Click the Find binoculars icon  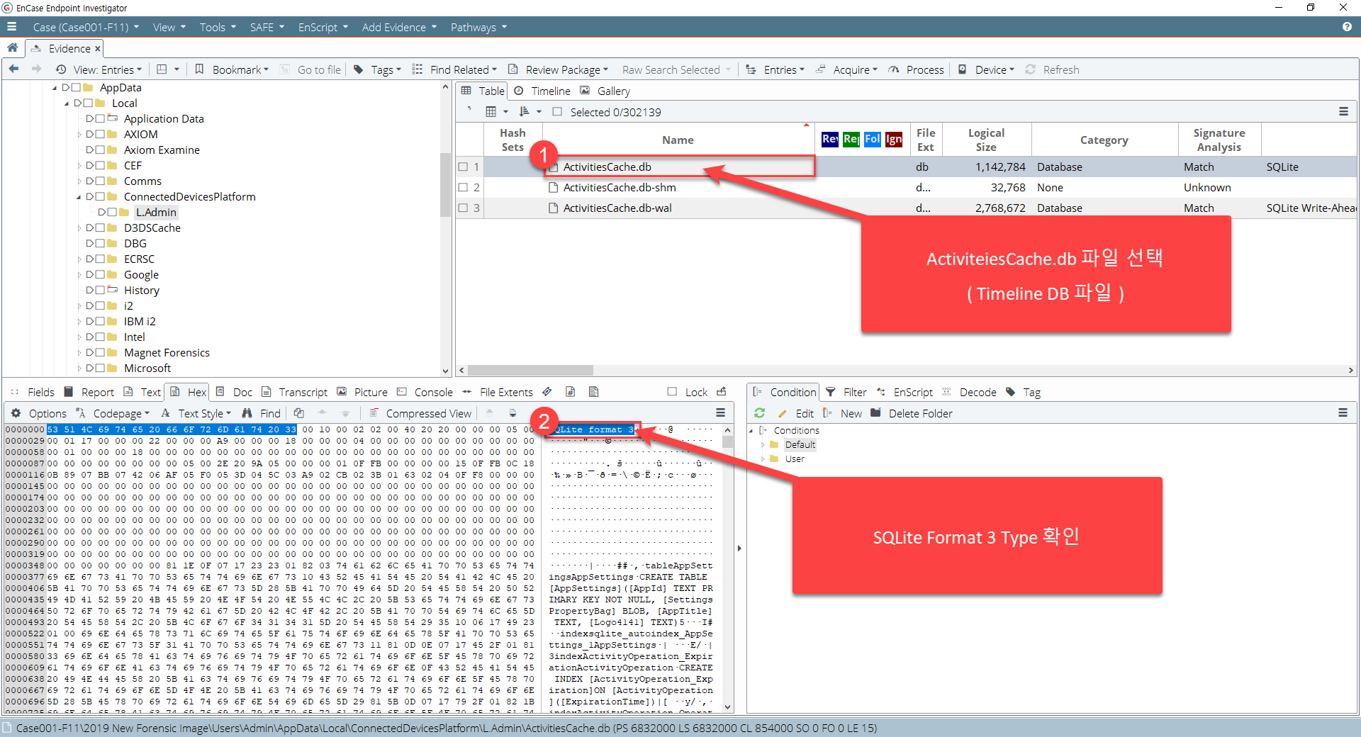[247, 413]
